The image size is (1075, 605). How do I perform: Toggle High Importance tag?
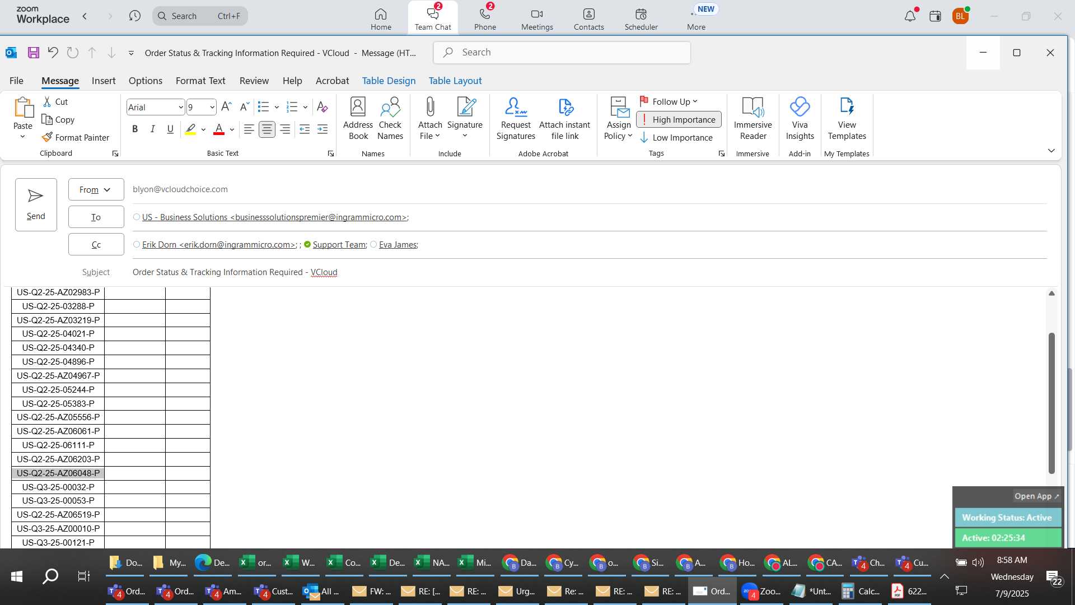point(679,119)
